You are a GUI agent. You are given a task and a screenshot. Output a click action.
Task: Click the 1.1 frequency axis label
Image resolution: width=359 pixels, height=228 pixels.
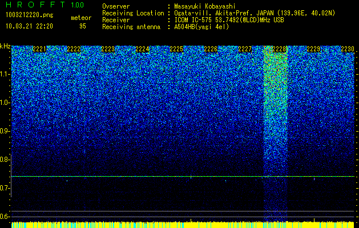coord(5,74)
